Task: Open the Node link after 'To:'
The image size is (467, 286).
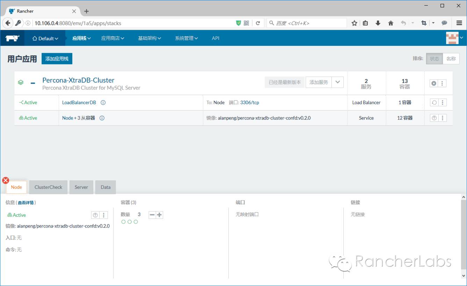Action: click(219, 102)
